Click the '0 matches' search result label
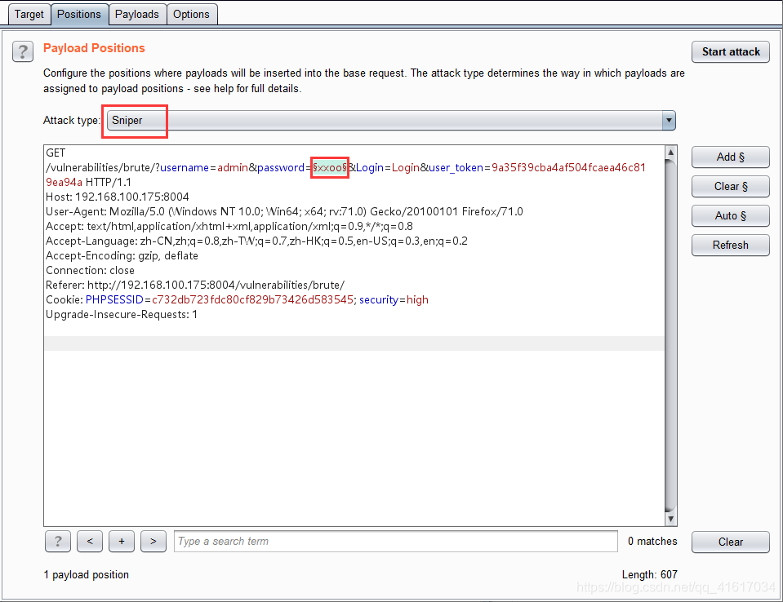This screenshot has width=783, height=602. click(652, 541)
